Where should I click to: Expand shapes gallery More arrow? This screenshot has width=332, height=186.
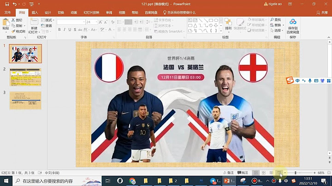[221, 31]
